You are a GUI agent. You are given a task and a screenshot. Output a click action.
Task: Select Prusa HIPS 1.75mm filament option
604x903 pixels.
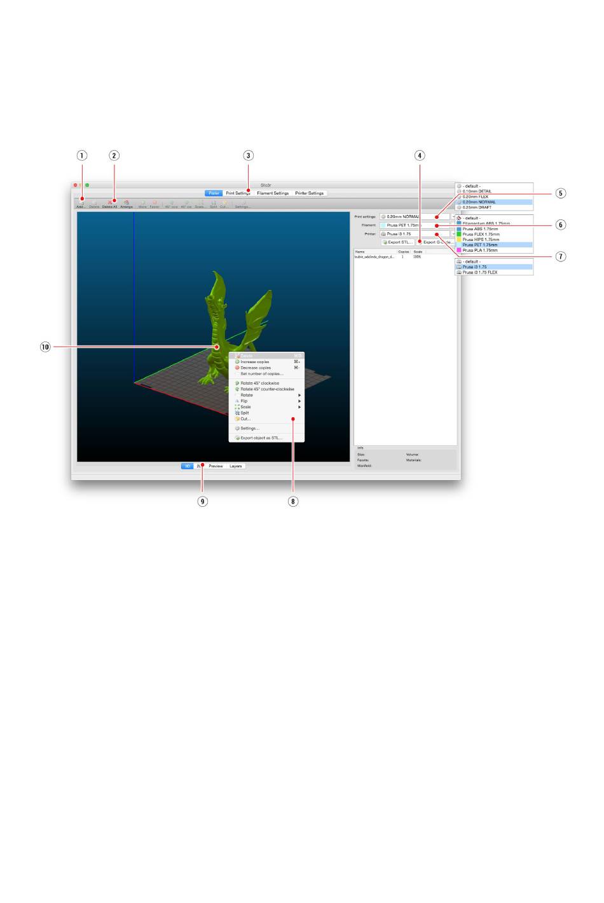pyautogui.click(x=494, y=240)
